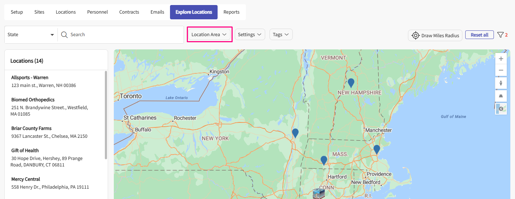This screenshot has height=199, width=515.
Task: Zoom in on the map
Action: [x=501, y=59]
